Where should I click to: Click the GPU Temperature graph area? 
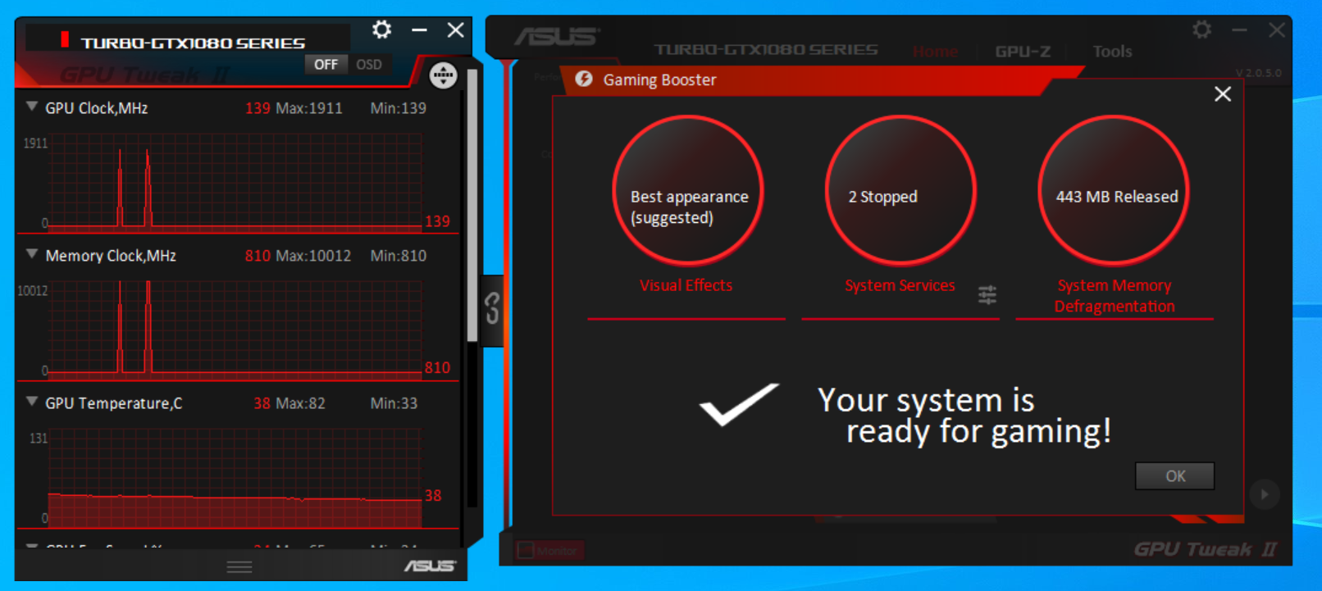click(235, 478)
